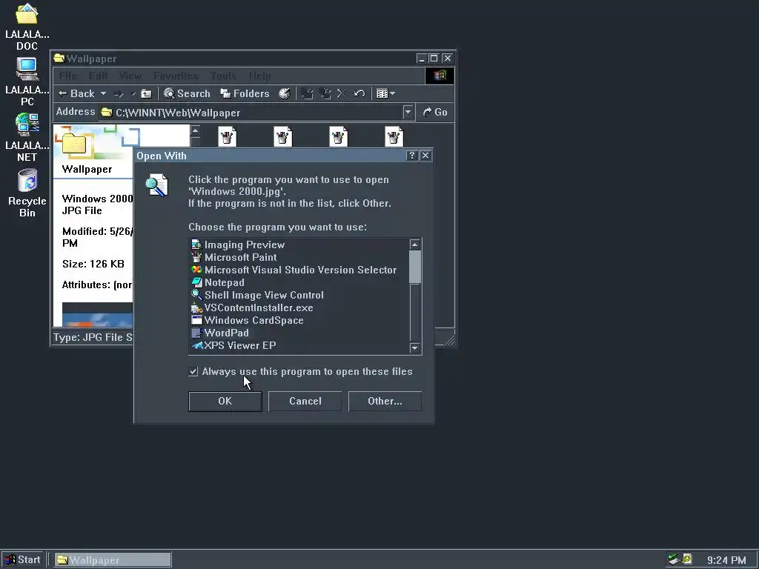Click the Move To toolbar icon
This screenshot has width=759, height=569.
click(x=307, y=93)
